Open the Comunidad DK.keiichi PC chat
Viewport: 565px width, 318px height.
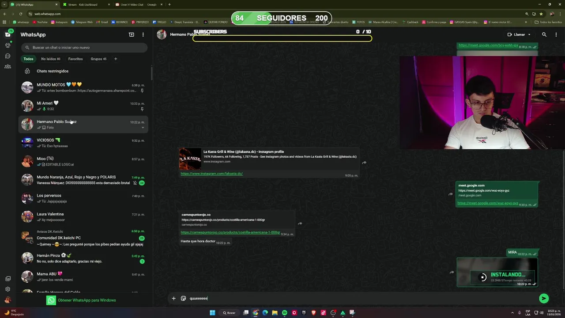(83, 238)
